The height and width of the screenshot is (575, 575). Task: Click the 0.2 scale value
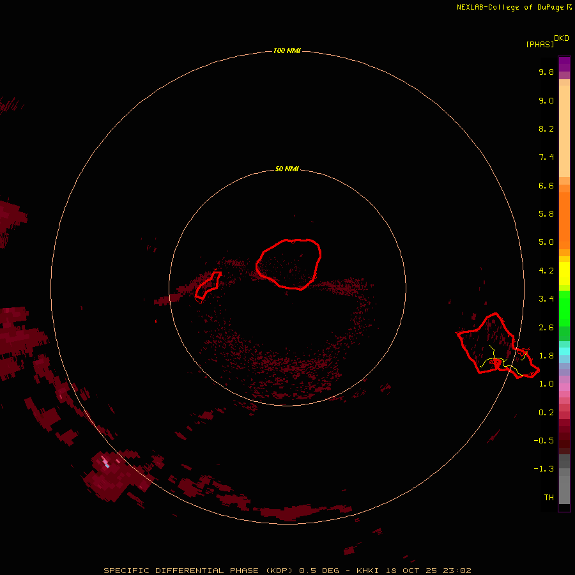546,413
